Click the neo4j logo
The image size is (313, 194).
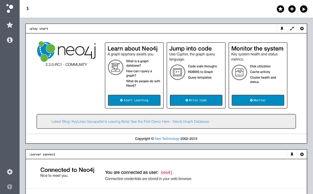pyautogui.click(x=66, y=52)
